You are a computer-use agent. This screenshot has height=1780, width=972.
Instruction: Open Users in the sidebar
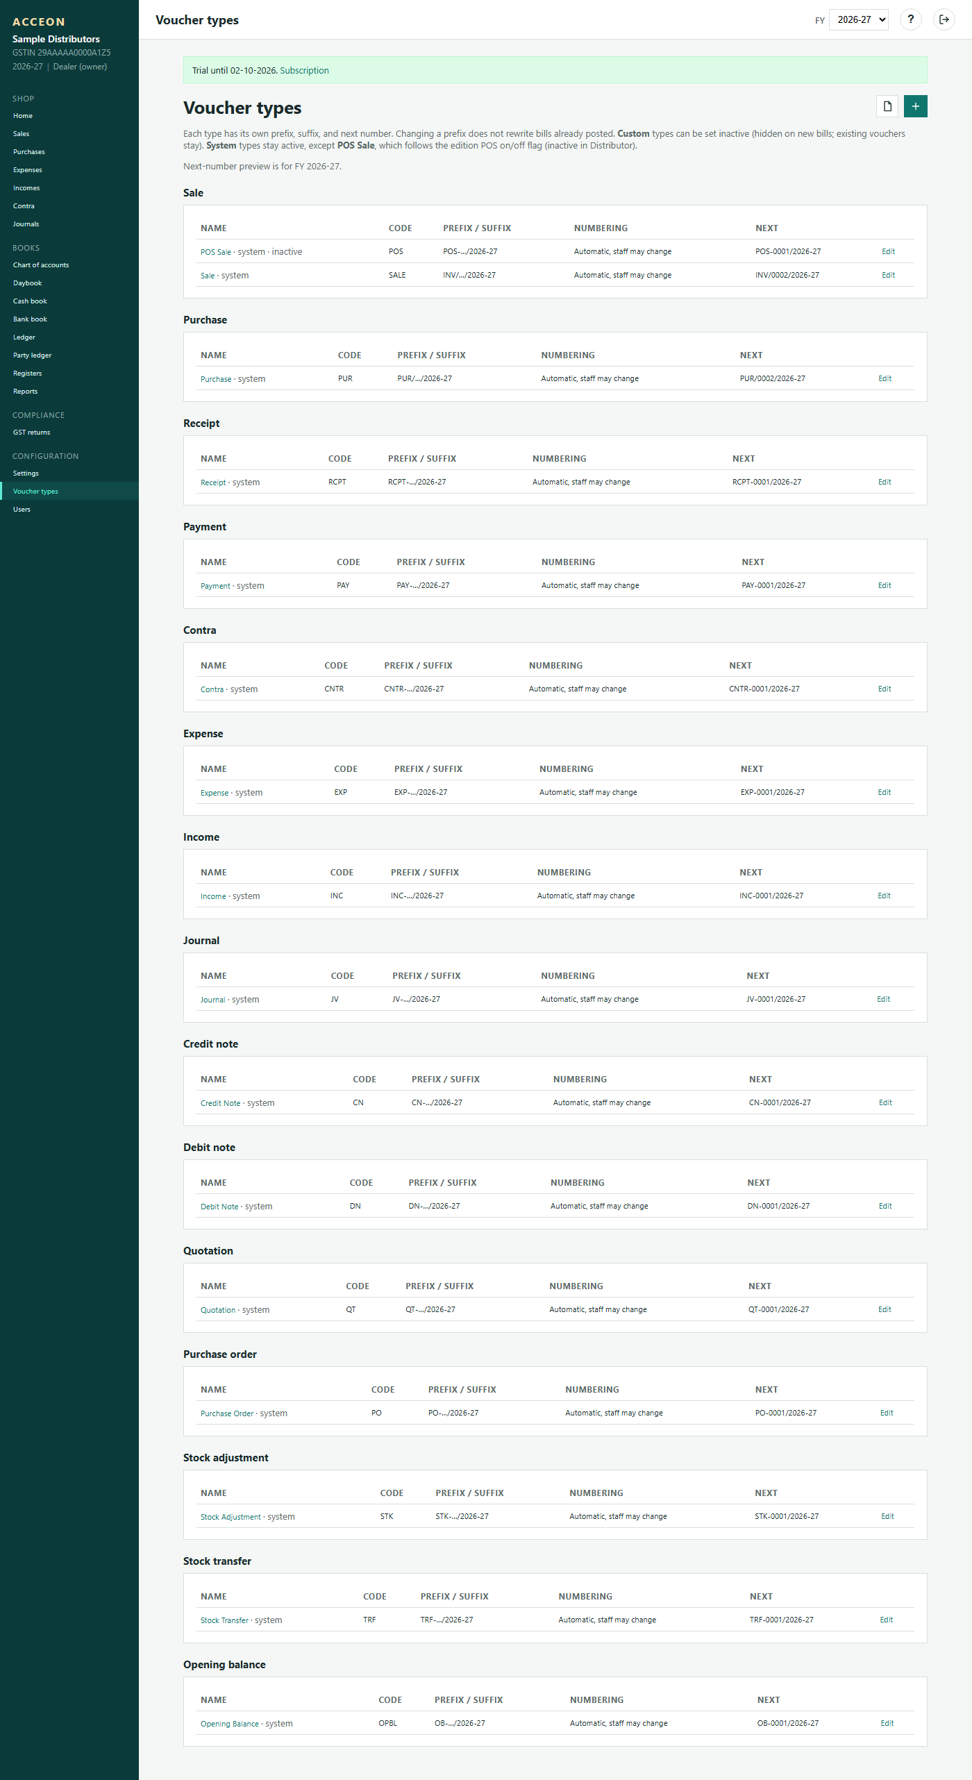22,510
